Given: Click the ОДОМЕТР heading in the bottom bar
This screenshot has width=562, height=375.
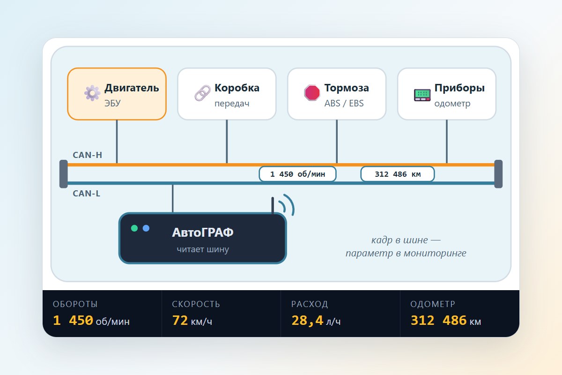Looking at the screenshot, I should coord(433,304).
